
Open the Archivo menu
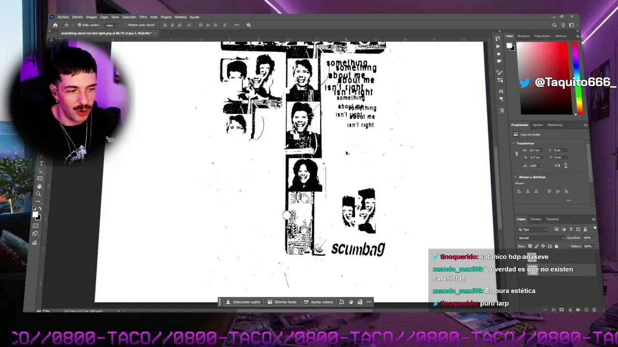tap(63, 17)
